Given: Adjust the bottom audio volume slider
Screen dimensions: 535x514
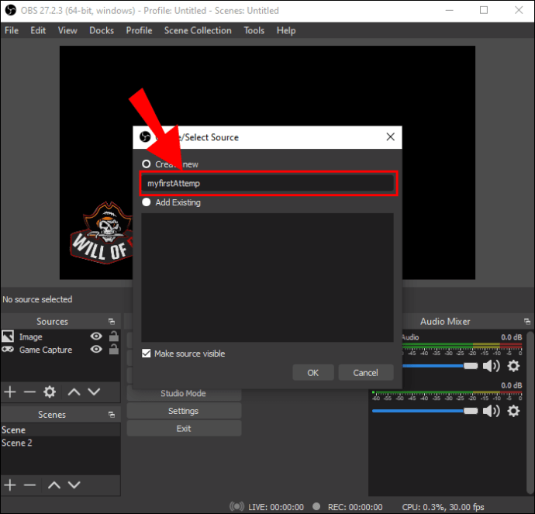Looking at the screenshot, I should [425, 411].
